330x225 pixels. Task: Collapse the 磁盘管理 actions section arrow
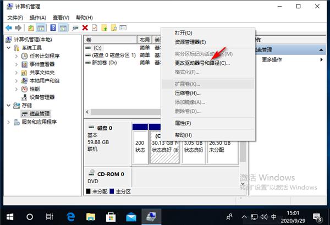tap(321, 50)
